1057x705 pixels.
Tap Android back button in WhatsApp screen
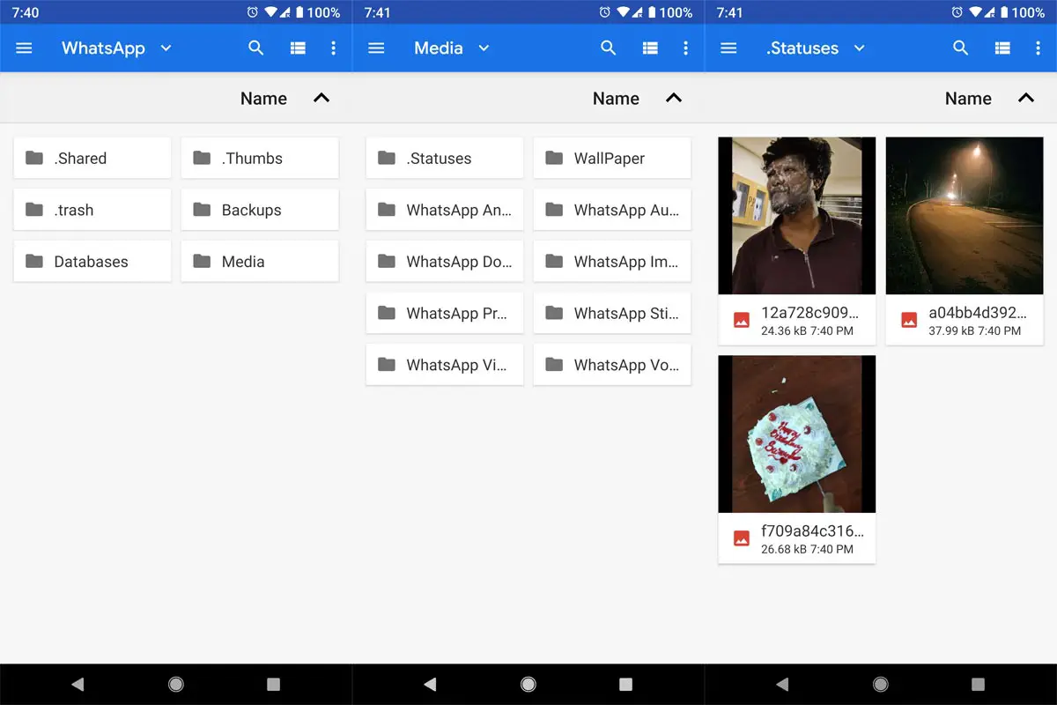pos(78,684)
